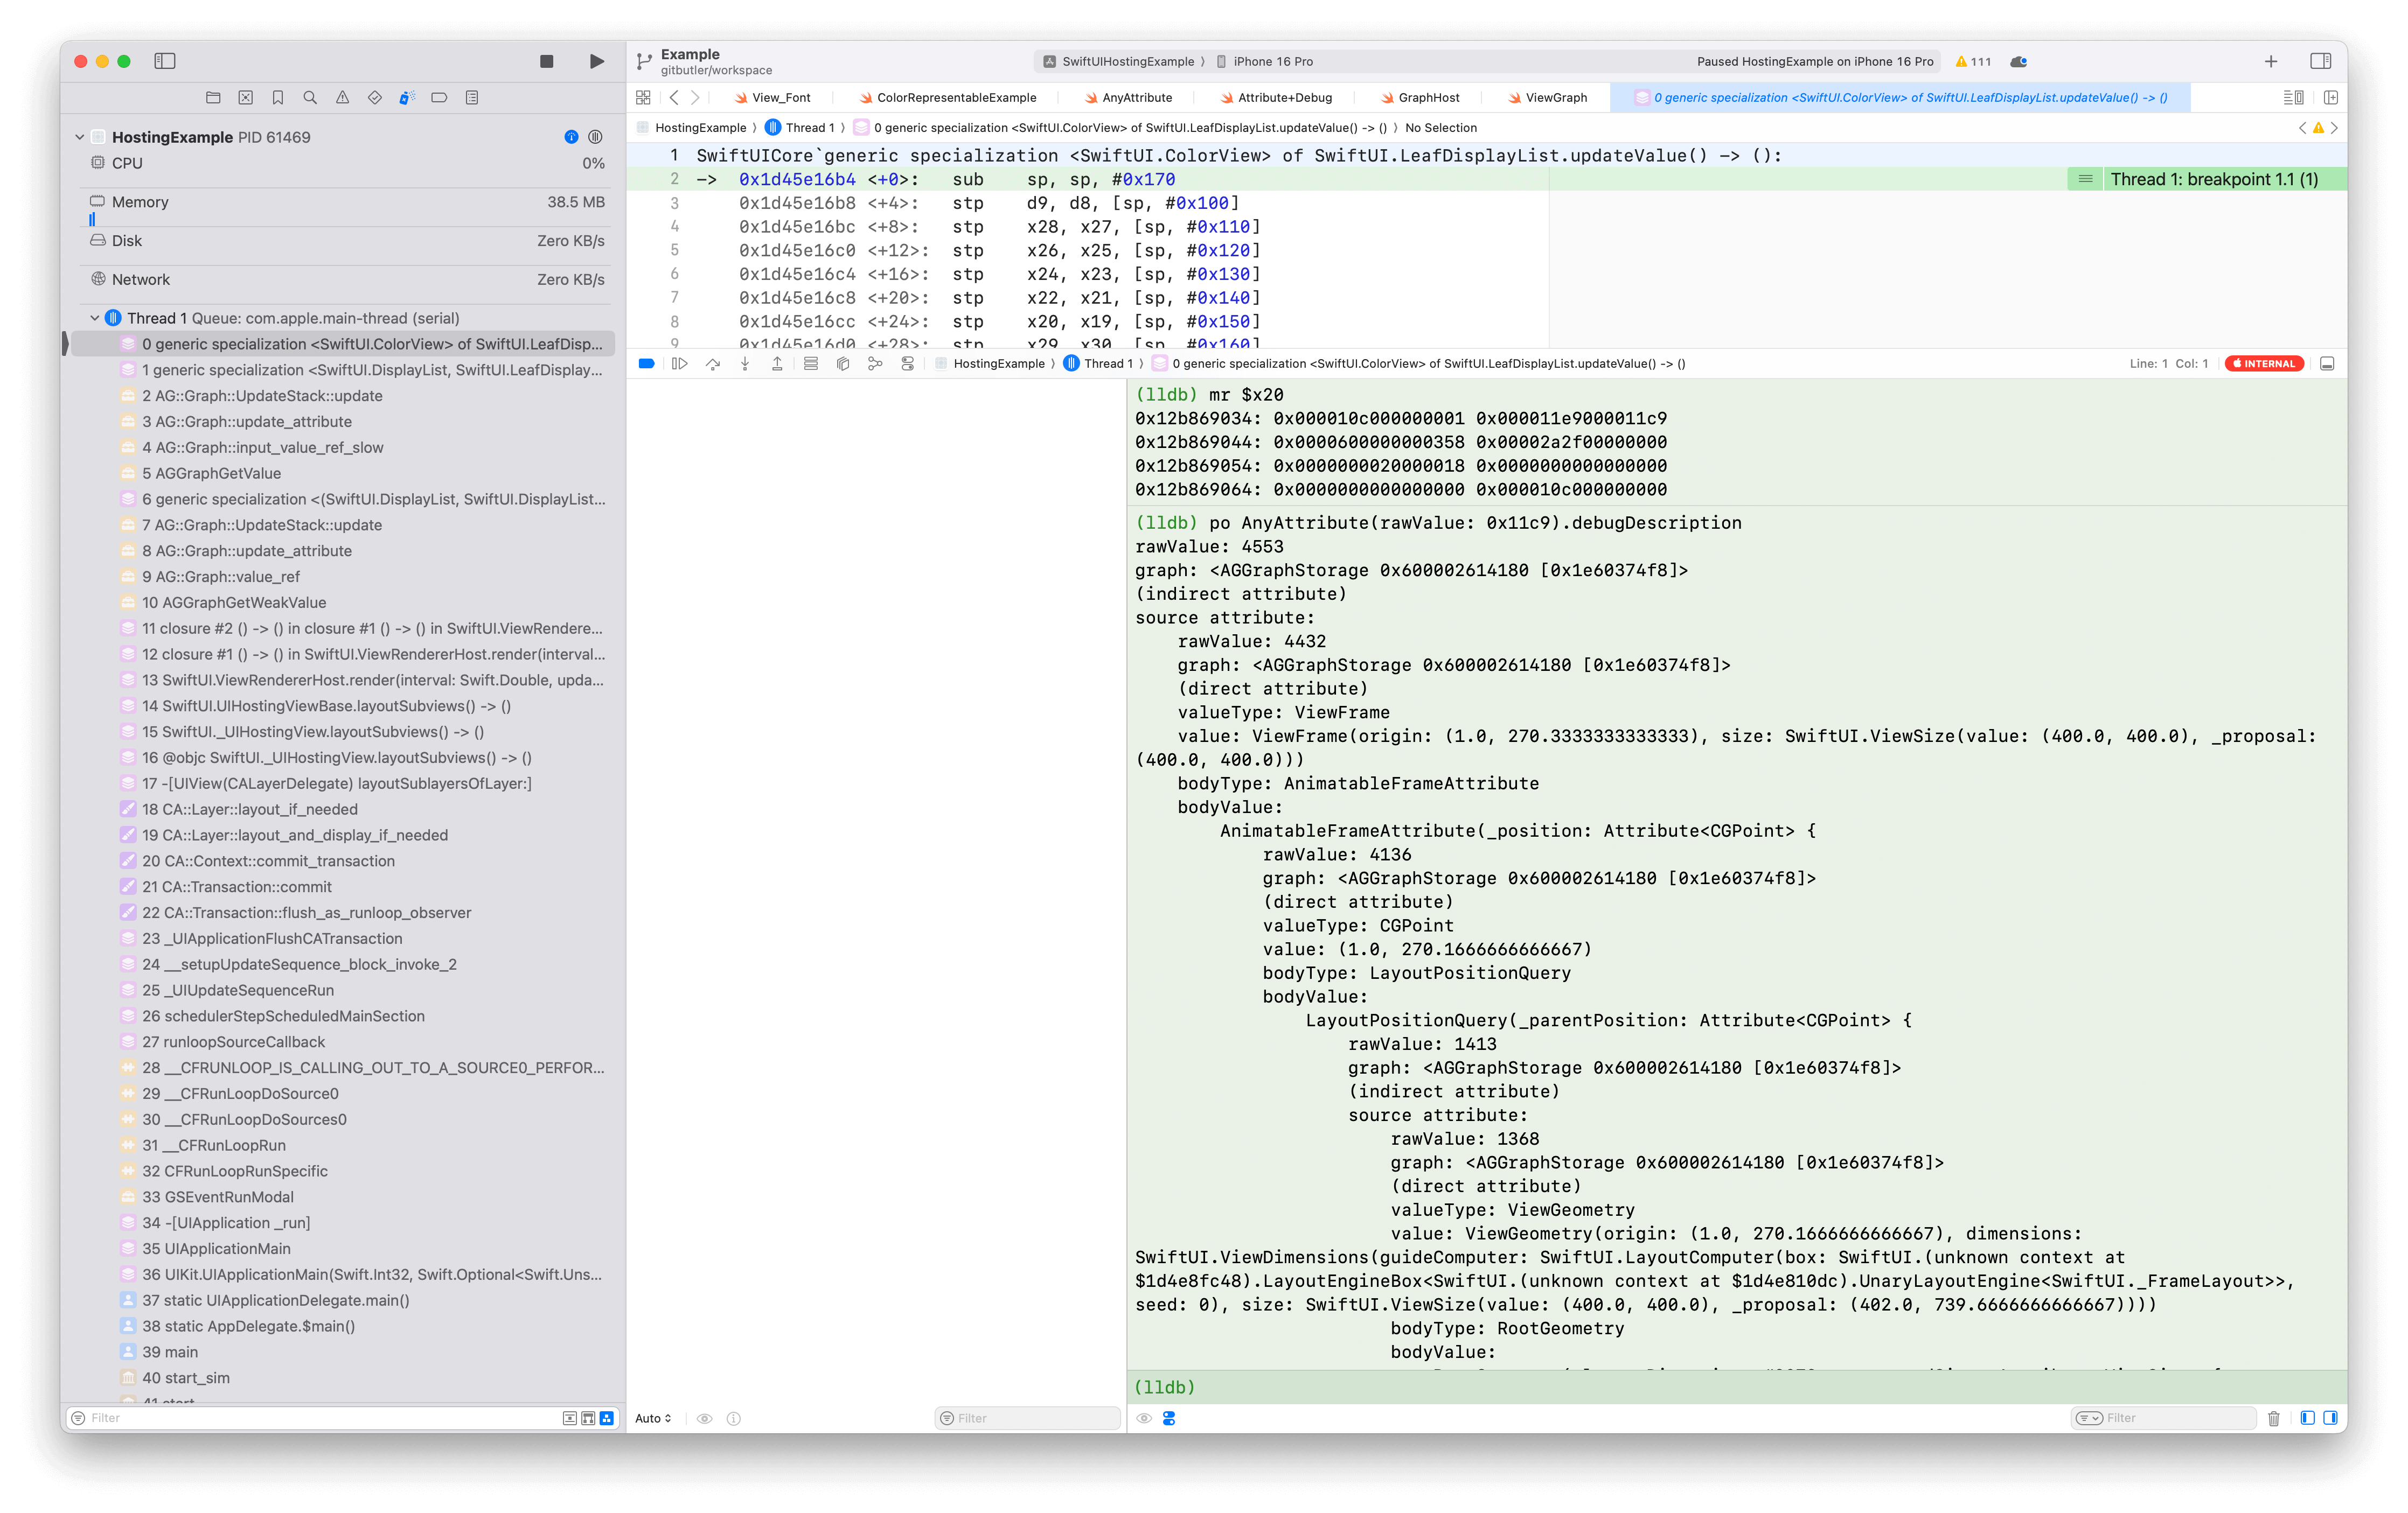Screen dimensions: 2408x1513
Task: Switch to the AnyAttribute tab
Action: (x=1128, y=98)
